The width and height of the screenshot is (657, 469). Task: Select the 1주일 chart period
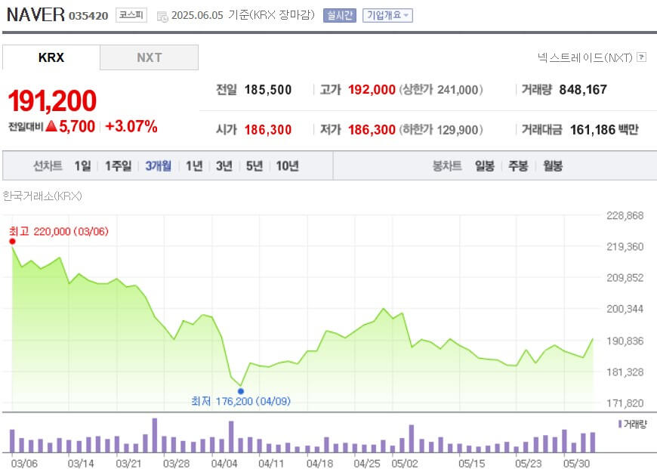click(x=116, y=165)
